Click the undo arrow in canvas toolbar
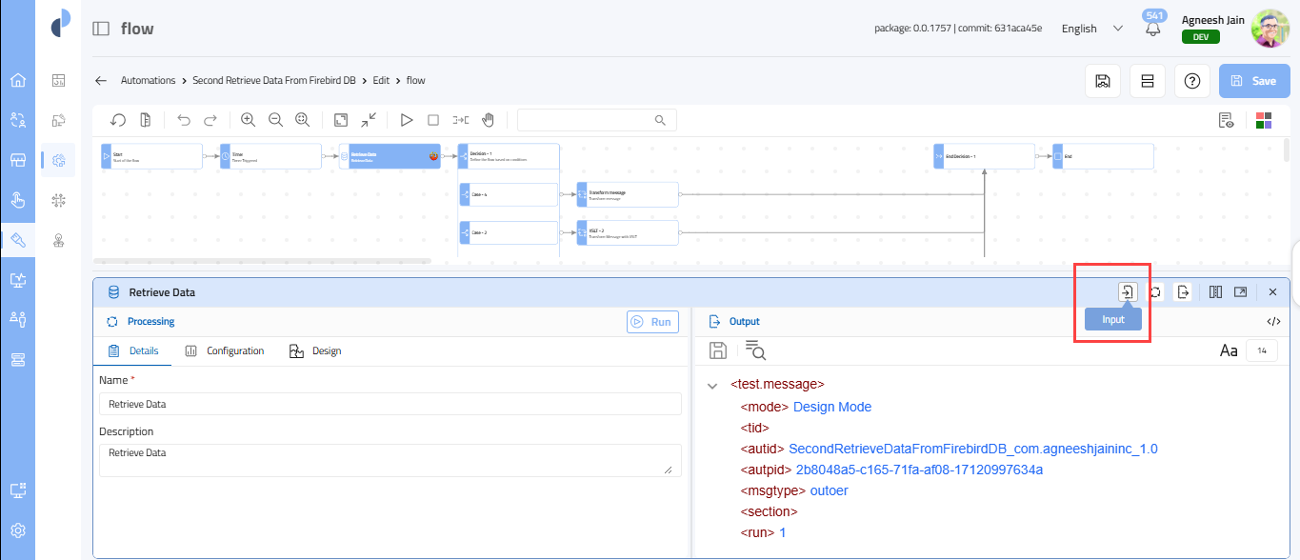Viewport: 1300px width, 560px height. (184, 120)
